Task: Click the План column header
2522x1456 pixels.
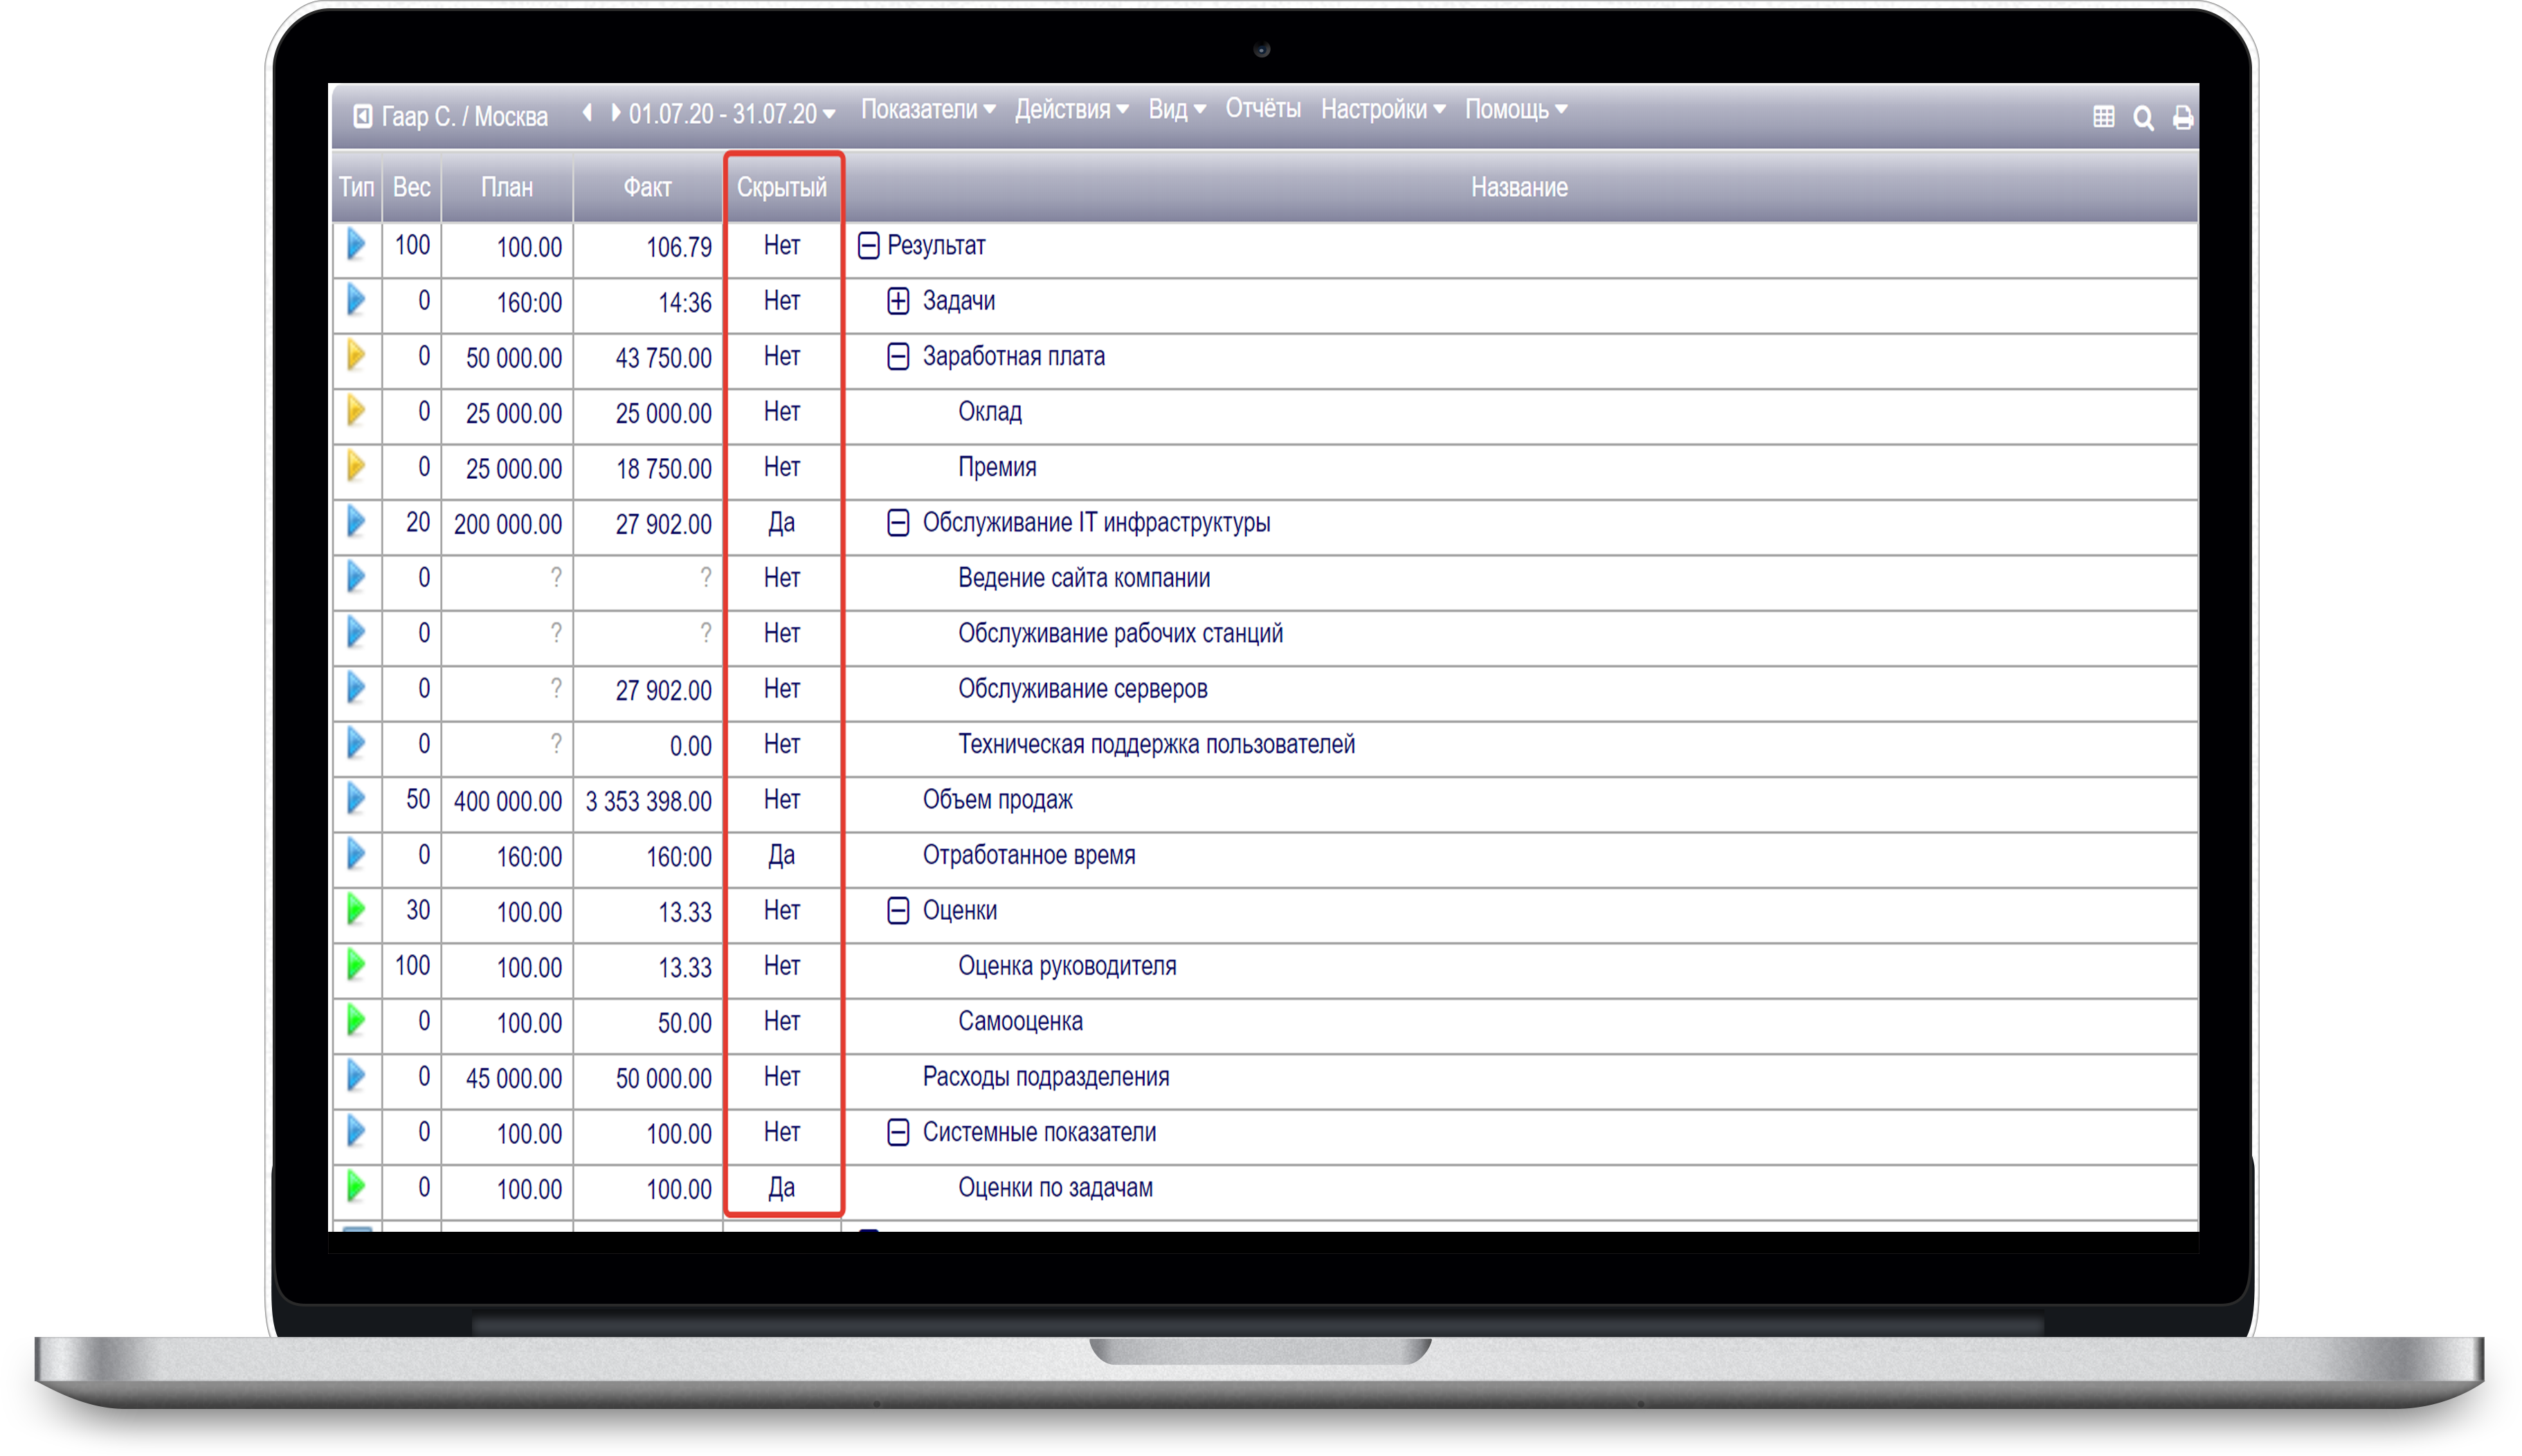Action: point(506,187)
